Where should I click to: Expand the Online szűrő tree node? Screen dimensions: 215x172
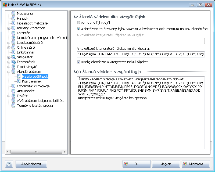point(9,48)
